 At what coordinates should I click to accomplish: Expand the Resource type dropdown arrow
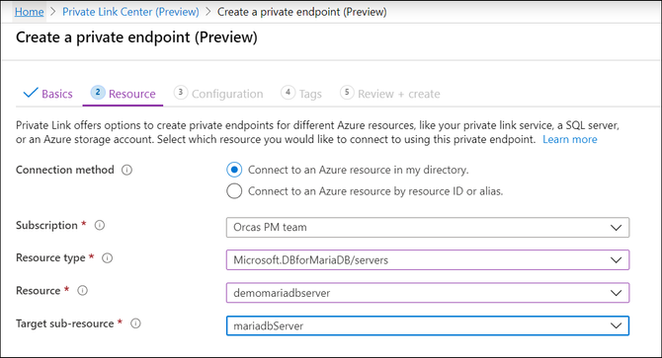pos(616,260)
